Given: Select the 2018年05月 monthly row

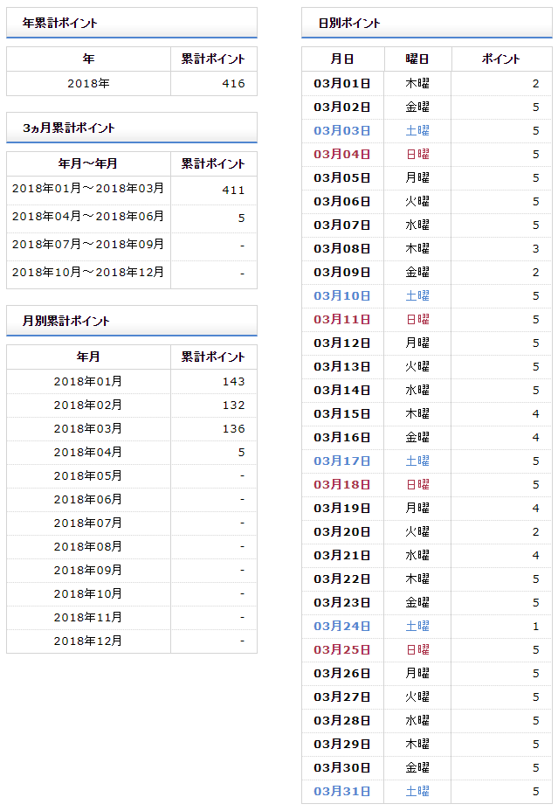Looking at the screenshot, I should 132,475.
